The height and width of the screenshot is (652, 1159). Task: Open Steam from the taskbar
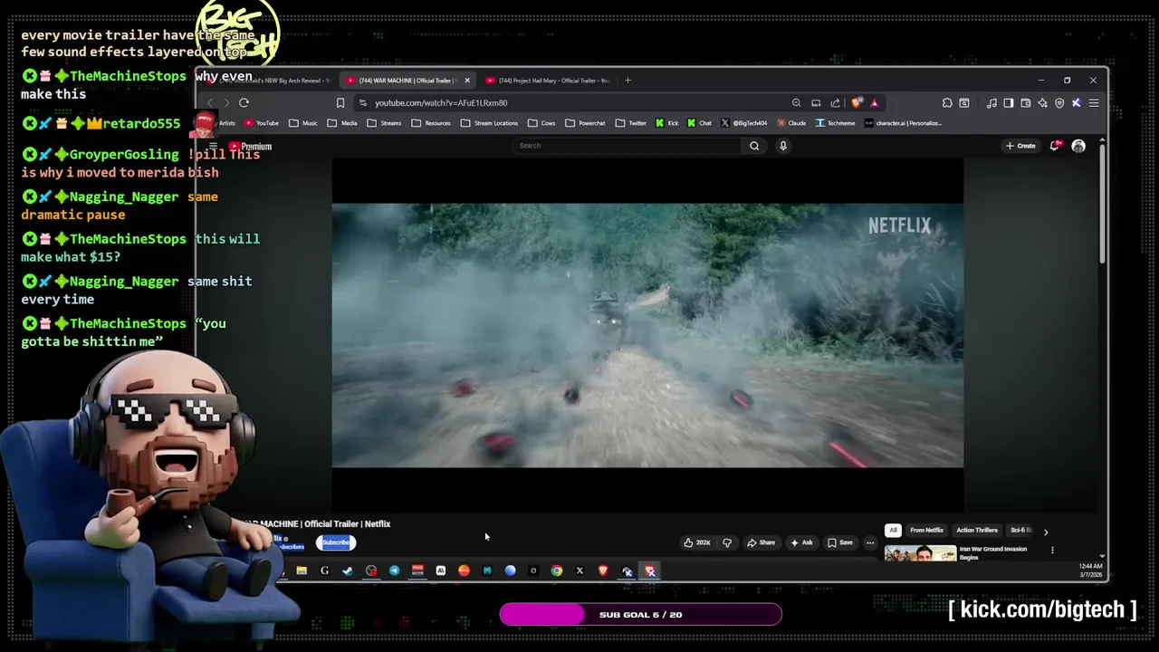pyautogui.click(x=348, y=570)
